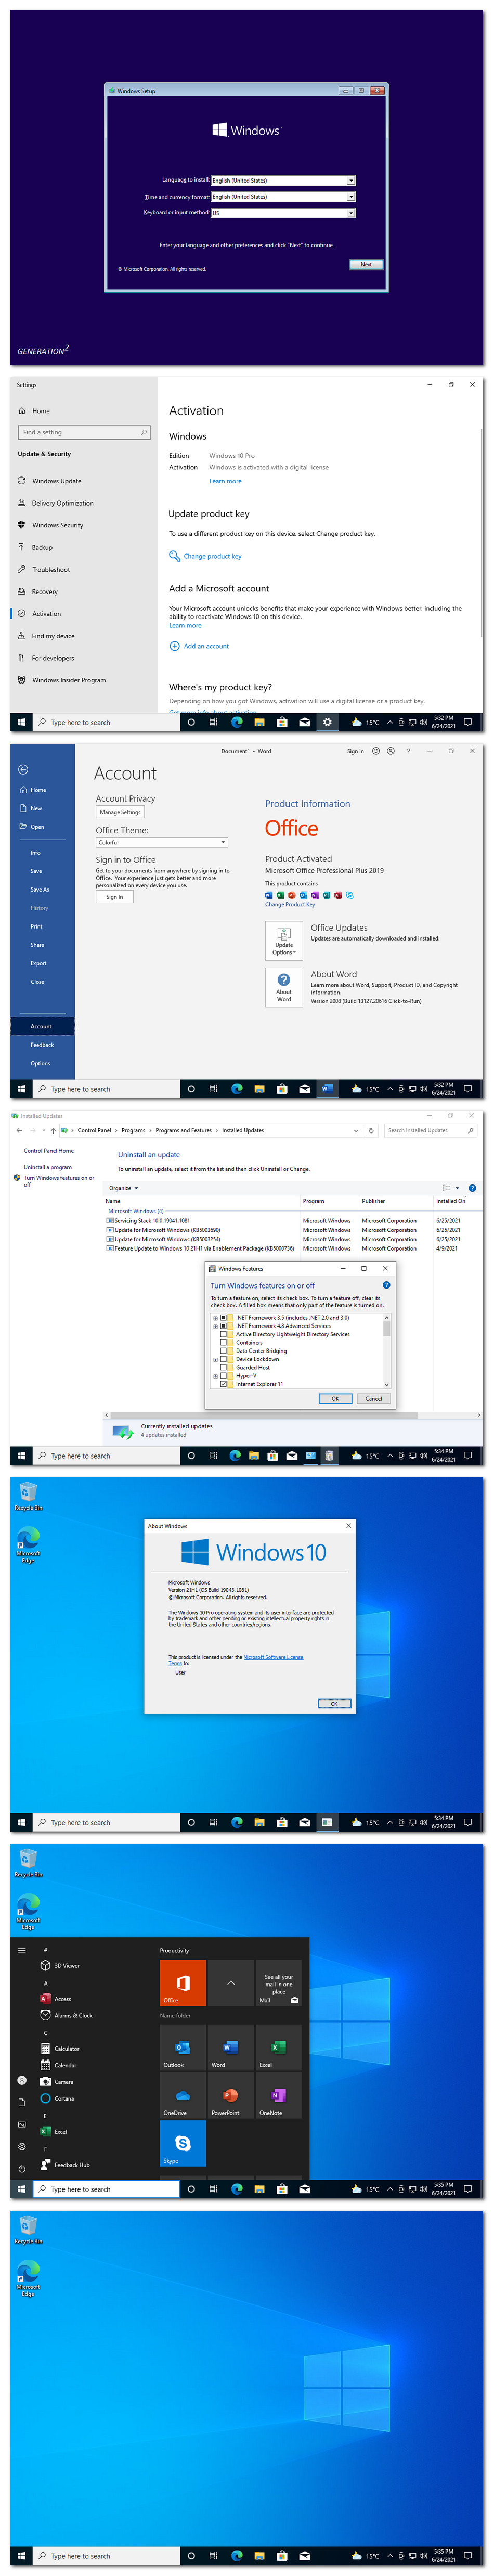This screenshot has height=2576, width=494.
Task: Click refresh icon in Installed Updates address bar
Action: click(371, 1130)
